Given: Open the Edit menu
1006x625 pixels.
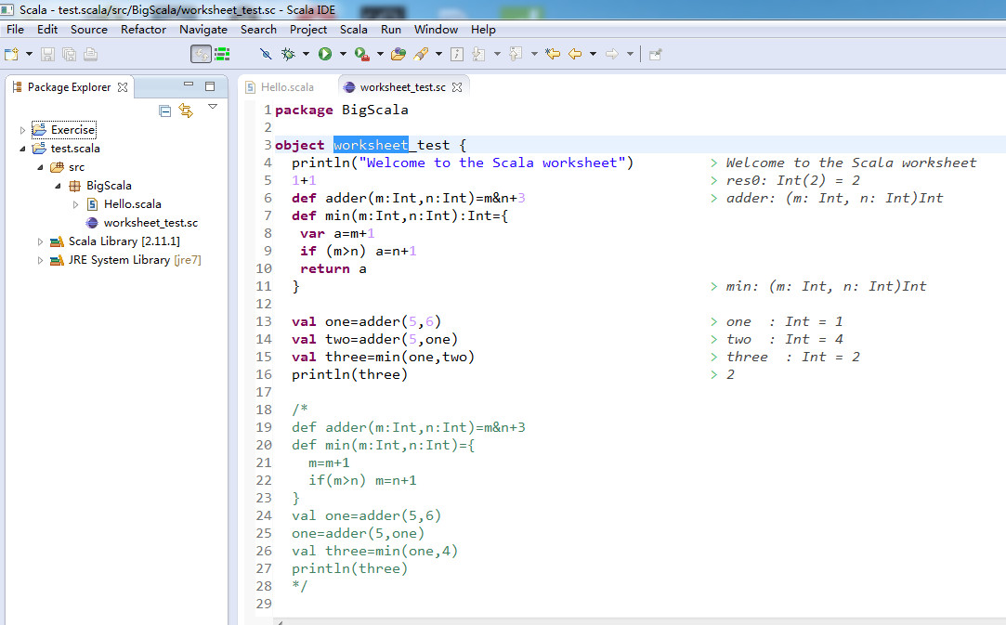Looking at the screenshot, I should tap(46, 30).
